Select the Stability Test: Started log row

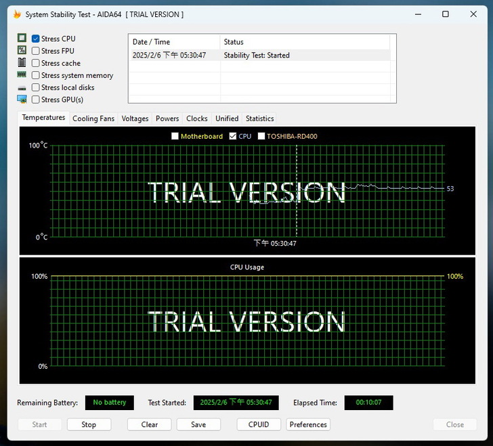point(257,55)
